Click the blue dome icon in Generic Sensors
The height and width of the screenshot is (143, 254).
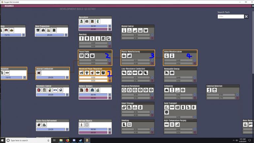coord(92,90)
